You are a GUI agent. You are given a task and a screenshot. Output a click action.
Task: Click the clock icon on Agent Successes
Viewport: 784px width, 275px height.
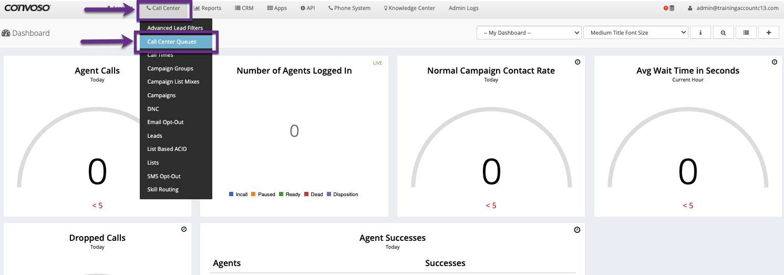[577, 230]
